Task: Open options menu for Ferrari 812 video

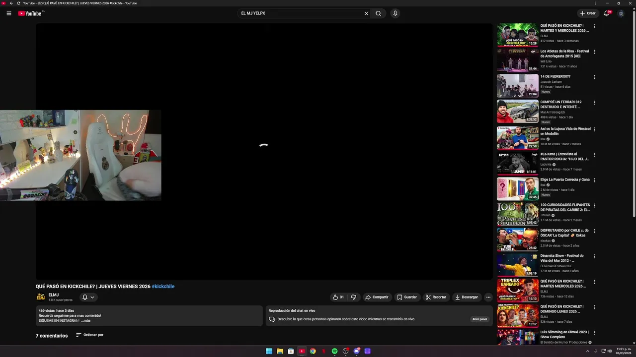Action: tap(594, 103)
